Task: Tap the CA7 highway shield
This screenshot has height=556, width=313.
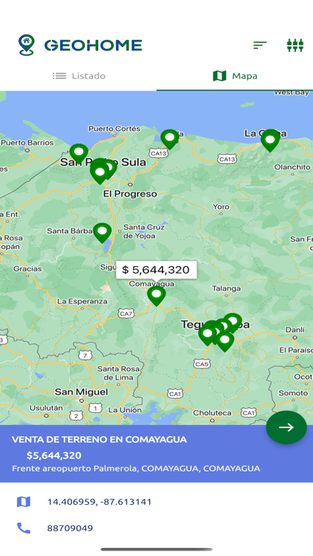Action: (126, 314)
